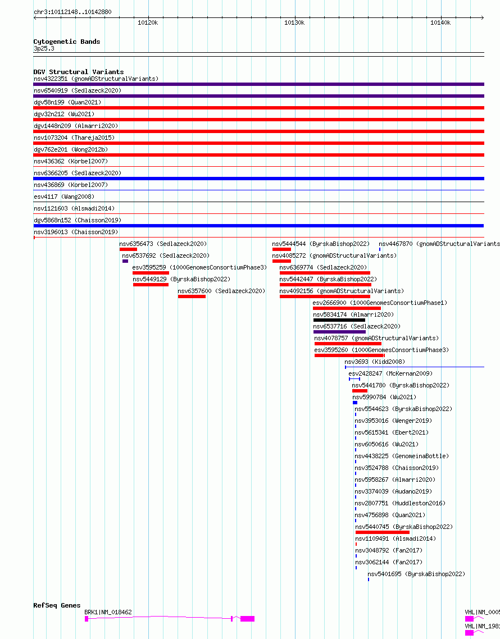The height and width of the screenshot is (639, 500).
Task: Click the BRK1|NM_018462 gene label
Action: pyautogui.click(x=108, y=613)
